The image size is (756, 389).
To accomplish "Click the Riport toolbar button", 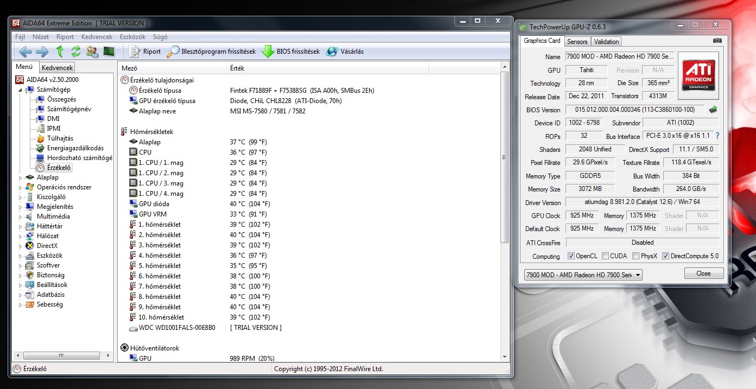I will coord(145,52).
